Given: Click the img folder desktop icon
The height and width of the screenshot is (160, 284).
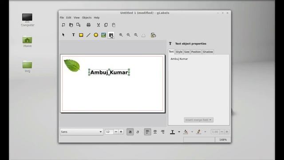Looking at the screenshot, I should 28,67.
